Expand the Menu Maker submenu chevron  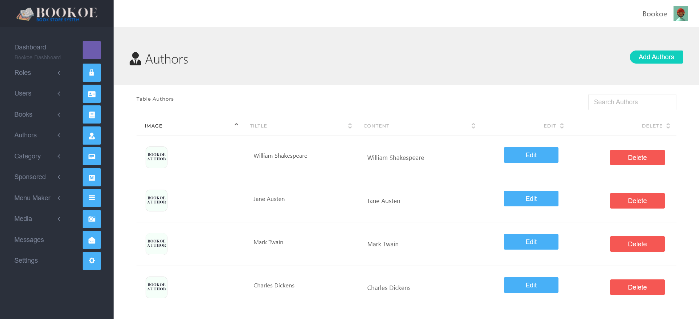coord(59,198)
